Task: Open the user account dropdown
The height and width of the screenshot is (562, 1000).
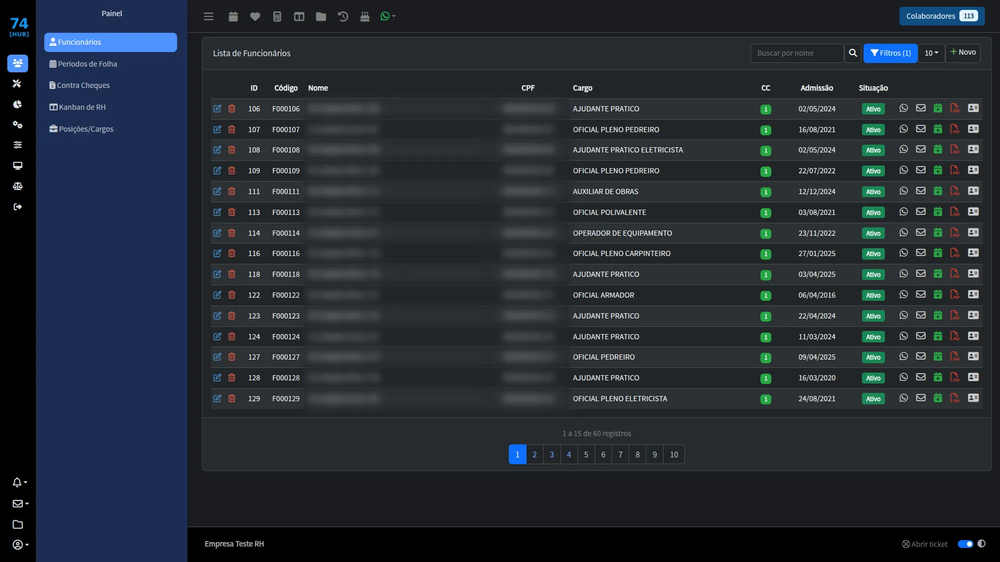Action: (x=20, y=545)
